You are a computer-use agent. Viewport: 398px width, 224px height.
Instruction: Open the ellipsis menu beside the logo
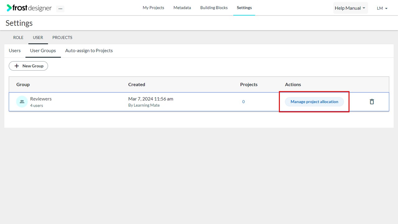pos(60,9)
